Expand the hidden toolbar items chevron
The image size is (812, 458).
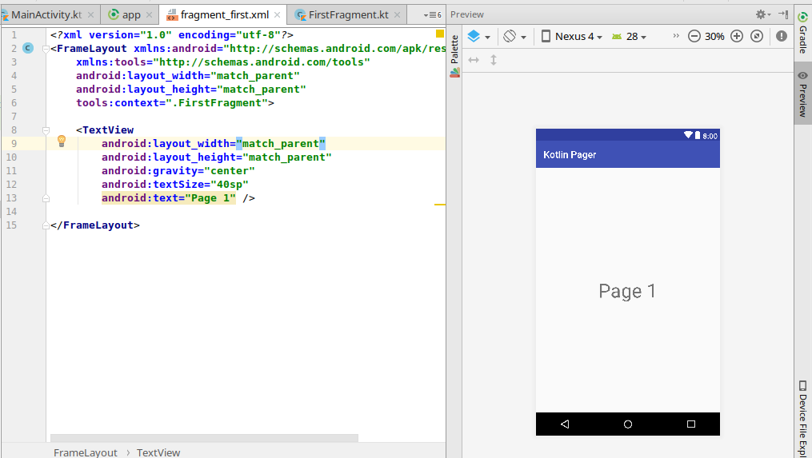pyautogui.click(x=676, y=36)
